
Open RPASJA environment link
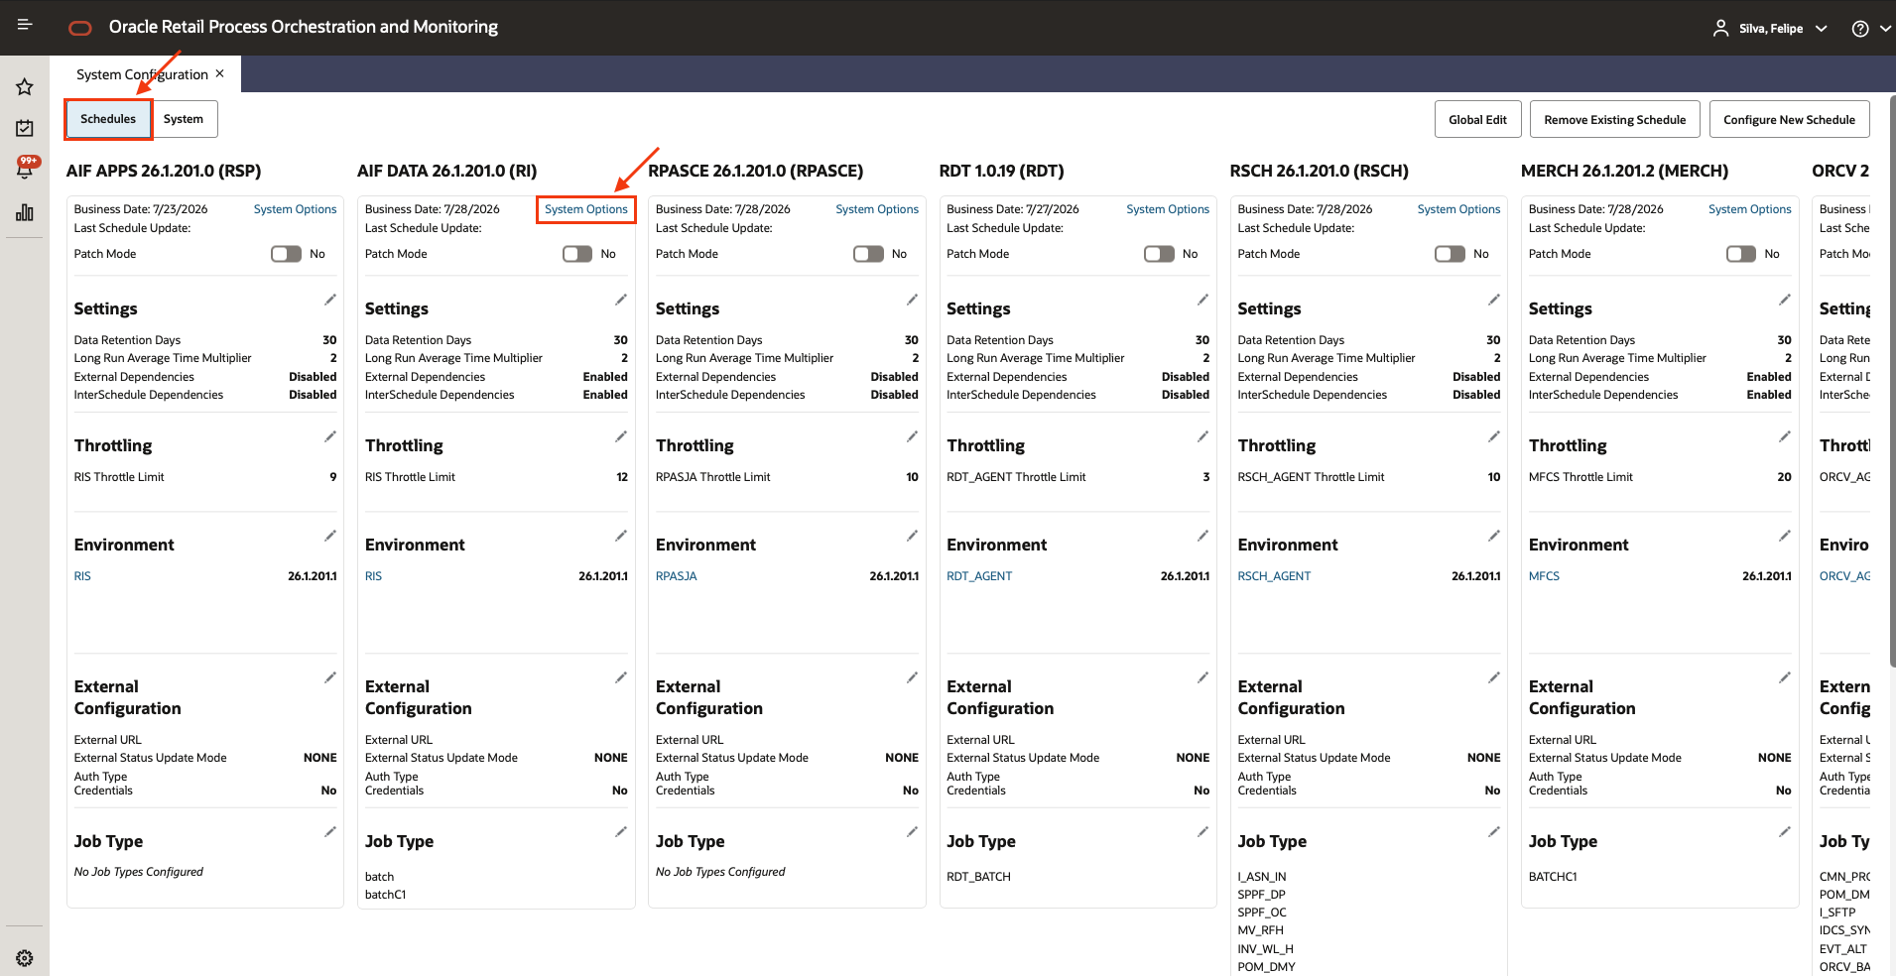(x=677, y=576)
